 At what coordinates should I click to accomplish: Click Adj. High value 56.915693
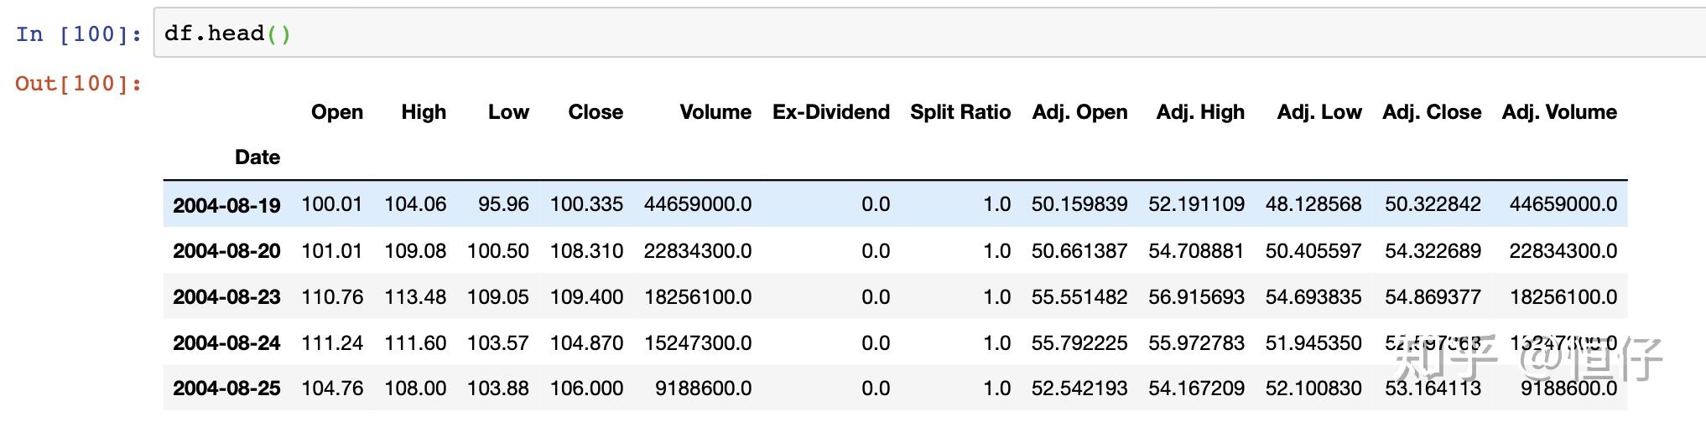pyautogui.click(x=1196, y=297)
